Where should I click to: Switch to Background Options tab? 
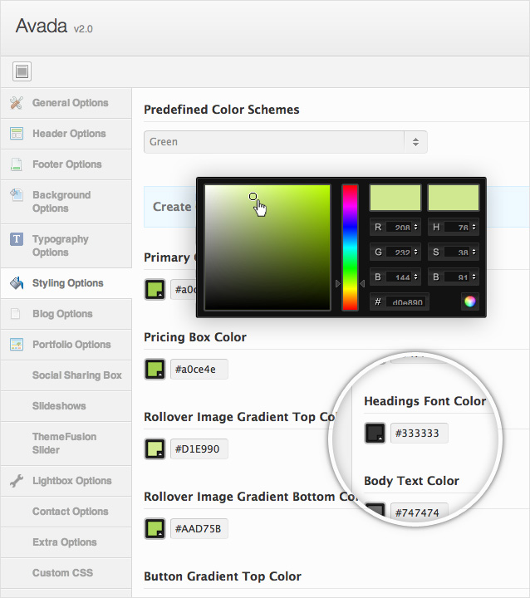pyautogui.click(x=66, y=202)
